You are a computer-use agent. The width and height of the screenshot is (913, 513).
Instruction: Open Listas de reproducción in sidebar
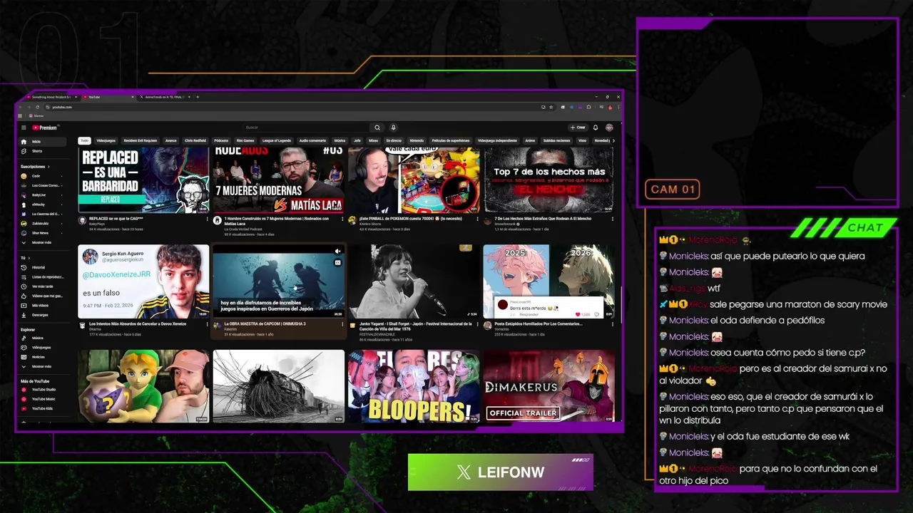(x=42, y=276)
